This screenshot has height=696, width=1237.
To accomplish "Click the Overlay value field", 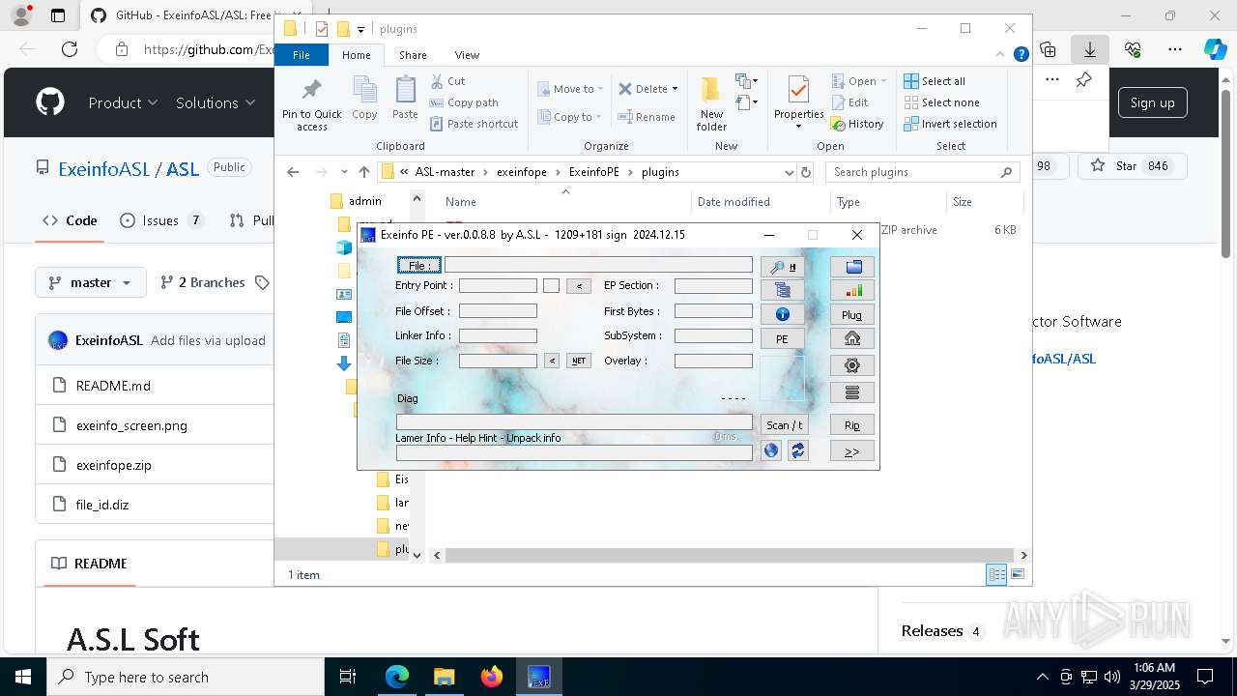I will tap(713, 361).
